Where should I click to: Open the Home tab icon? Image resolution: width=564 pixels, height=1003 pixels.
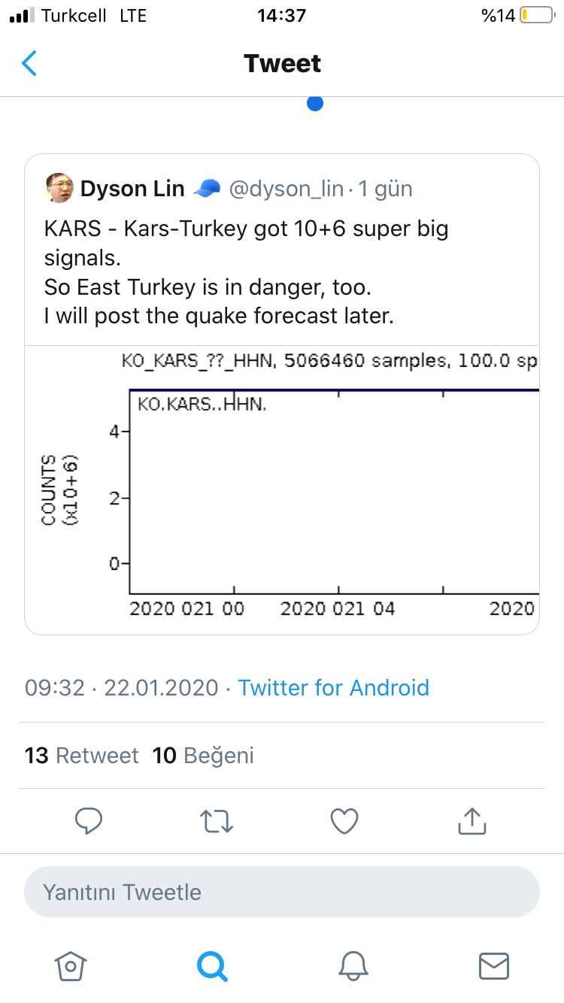71,966
